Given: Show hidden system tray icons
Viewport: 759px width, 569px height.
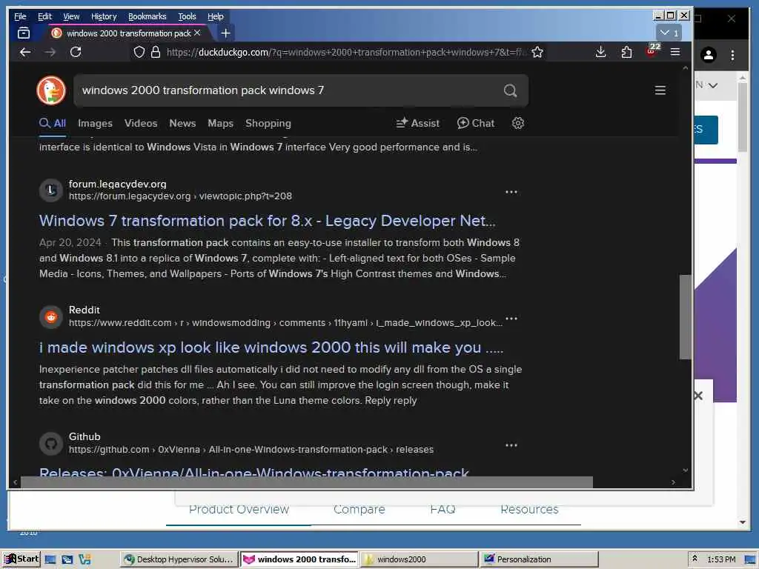Looking at the screenshot, I should click(x=695, y=559).
